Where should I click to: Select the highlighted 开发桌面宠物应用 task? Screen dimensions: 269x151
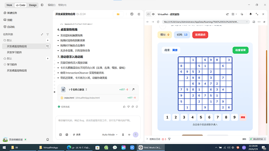tap(26, 46)
